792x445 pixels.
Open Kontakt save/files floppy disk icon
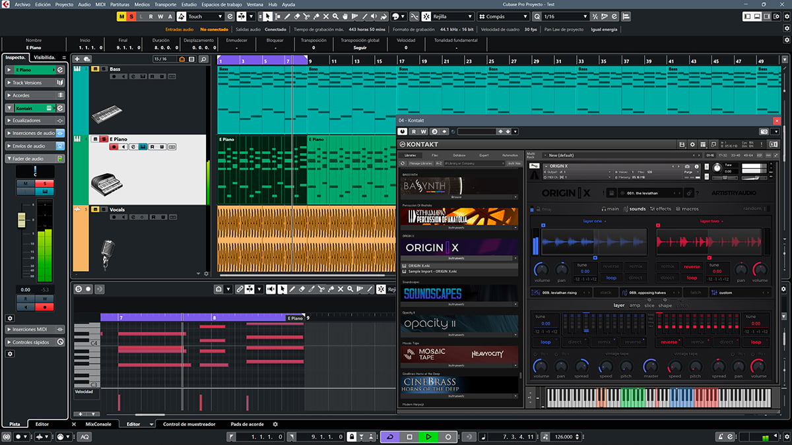click(682, 144)
